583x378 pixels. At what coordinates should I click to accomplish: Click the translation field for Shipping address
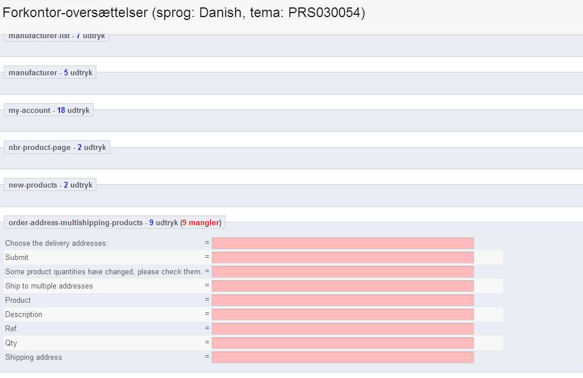coord(343,357)
